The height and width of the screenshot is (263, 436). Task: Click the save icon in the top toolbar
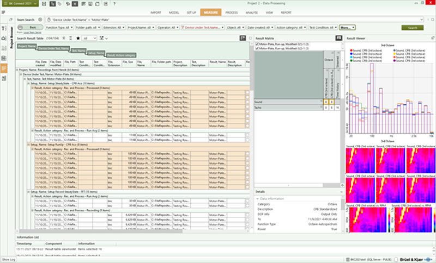[x=44, y=4]
